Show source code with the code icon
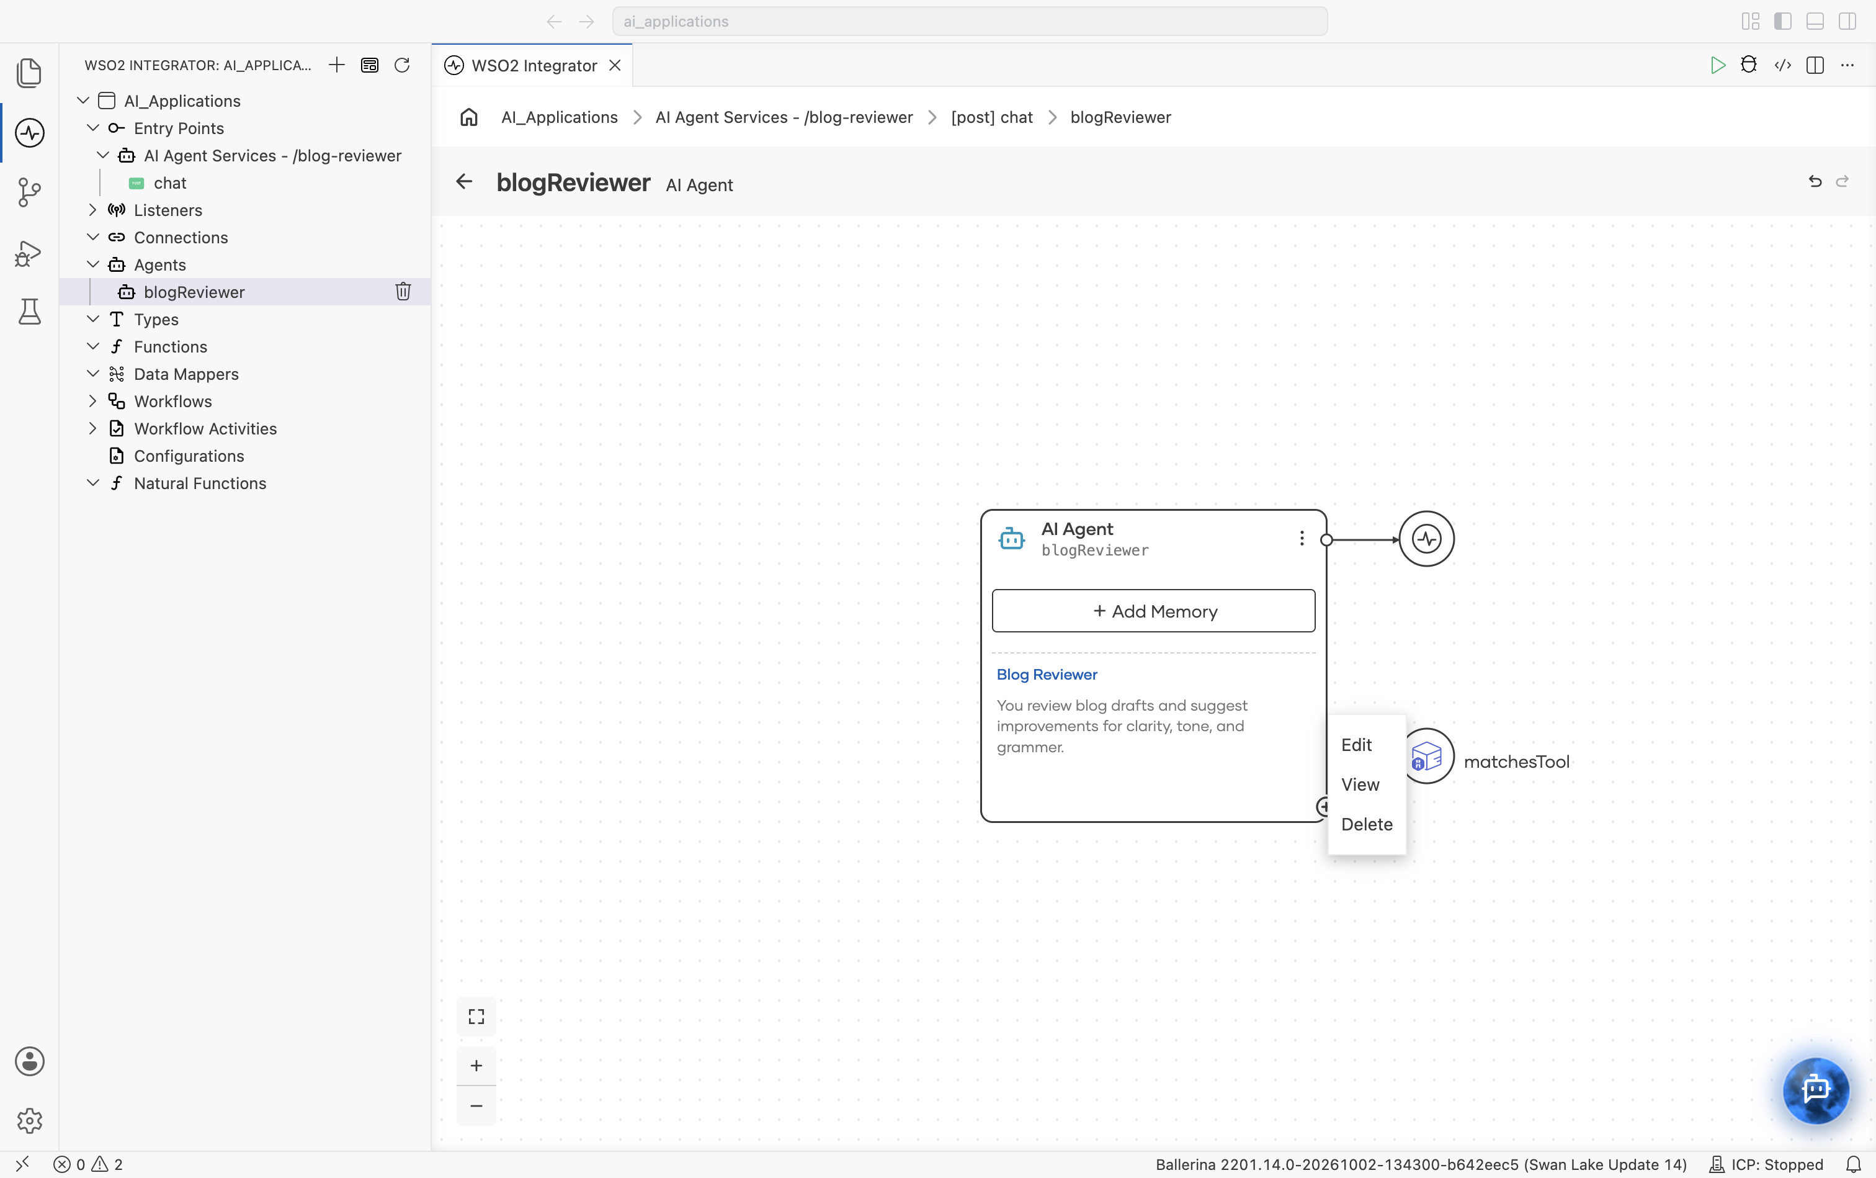 click(1782, 65)
